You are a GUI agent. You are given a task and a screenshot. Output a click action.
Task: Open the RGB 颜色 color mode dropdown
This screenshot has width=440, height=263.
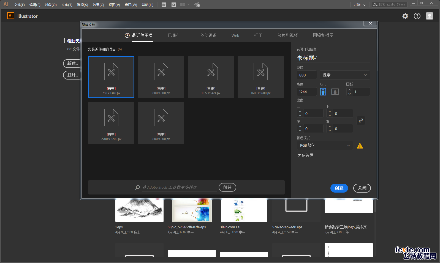point(325,145)
